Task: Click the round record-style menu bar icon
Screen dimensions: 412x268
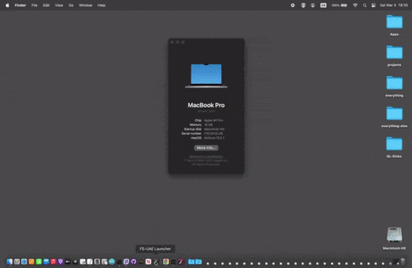Action: [x=293, y=5]
